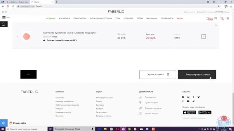Open Доставка footer link

[x=100, y=105]
